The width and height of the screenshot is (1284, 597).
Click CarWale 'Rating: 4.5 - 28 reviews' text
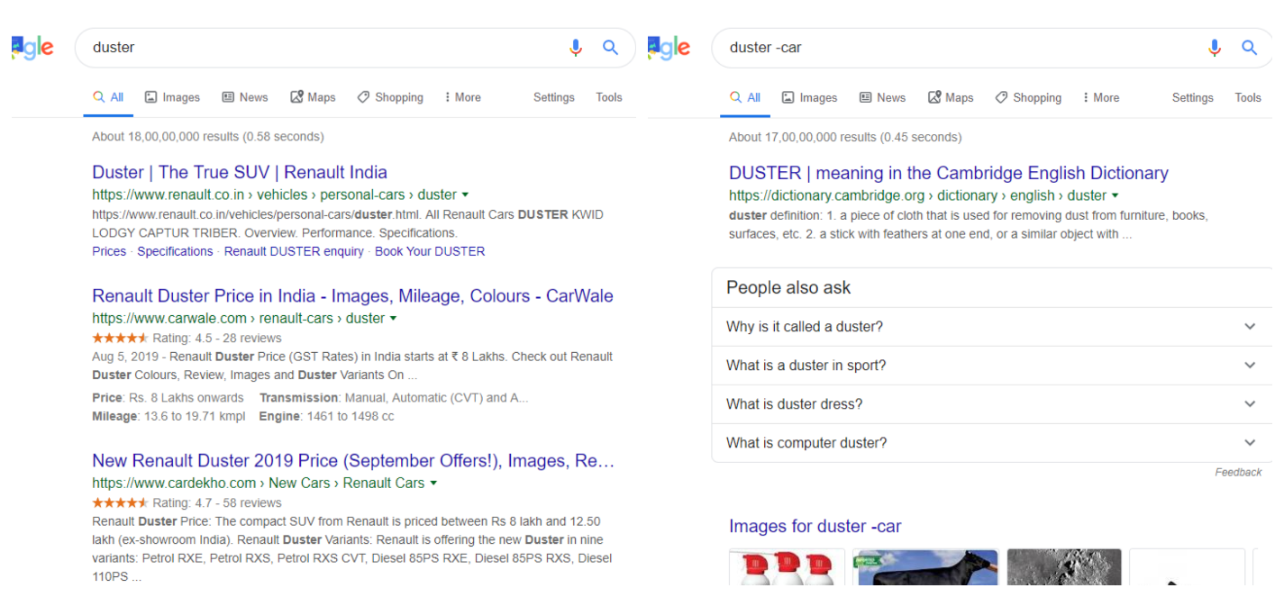point(217,339)
